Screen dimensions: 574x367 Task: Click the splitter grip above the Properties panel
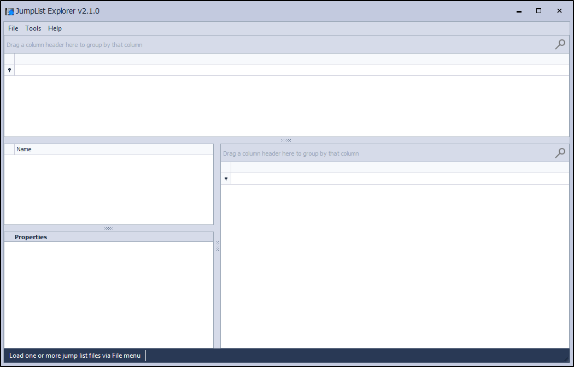pyautogui.click(x=109, y=228)
